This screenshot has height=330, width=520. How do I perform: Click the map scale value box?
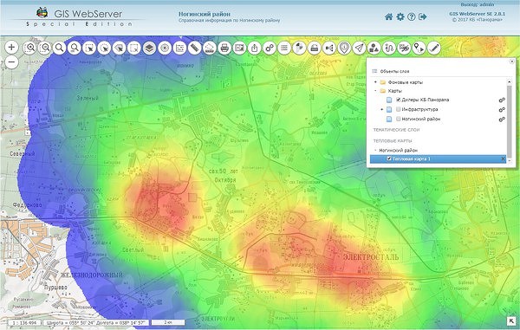(24, 323)
